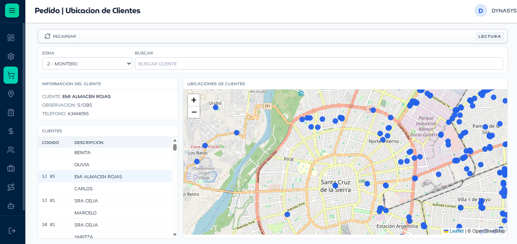This screenshot has height=244, width=517.
Task: Open the robot icon in sidebar
Action: (x=11, y=206)
